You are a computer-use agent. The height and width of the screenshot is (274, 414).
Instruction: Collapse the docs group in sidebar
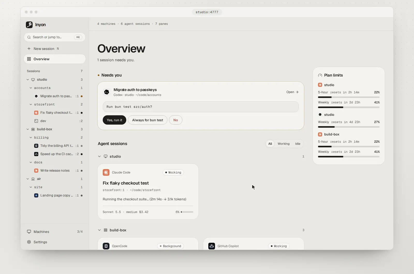tap(31, 162)
